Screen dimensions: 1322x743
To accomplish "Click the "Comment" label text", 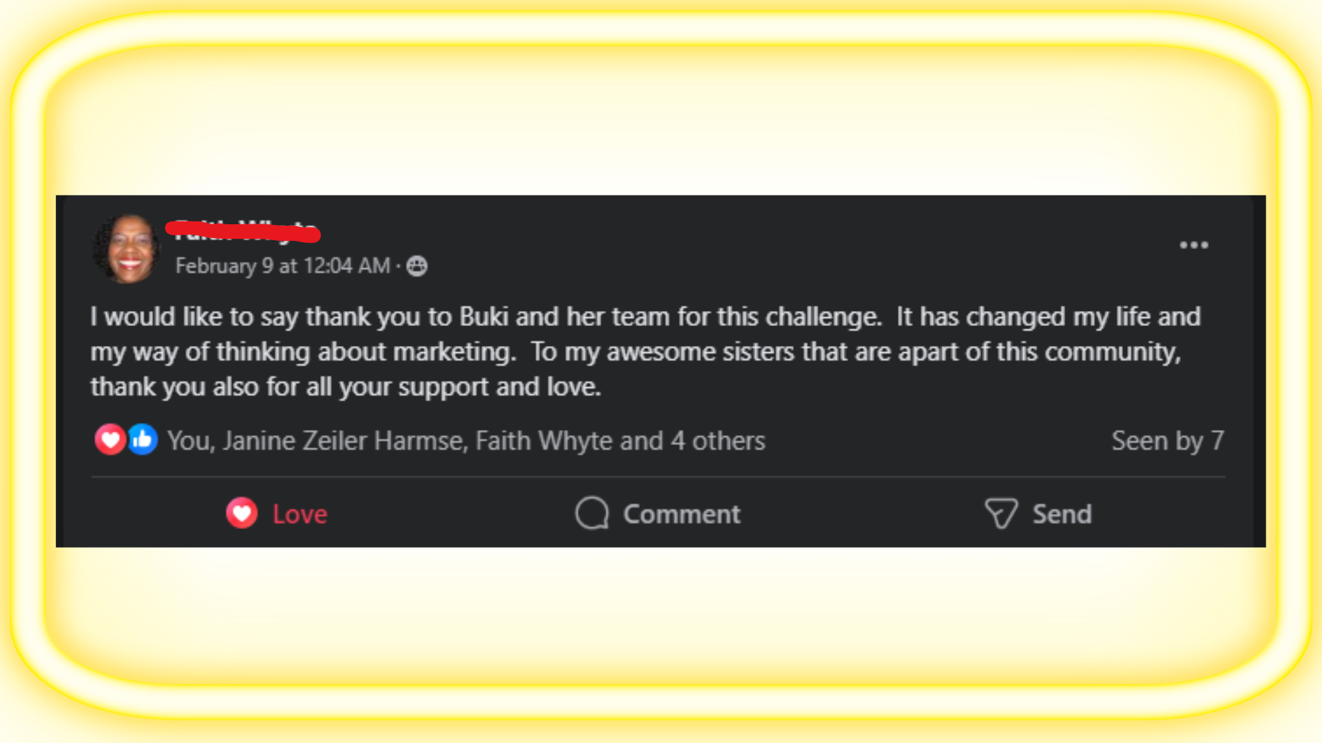I will coord(682,515).
